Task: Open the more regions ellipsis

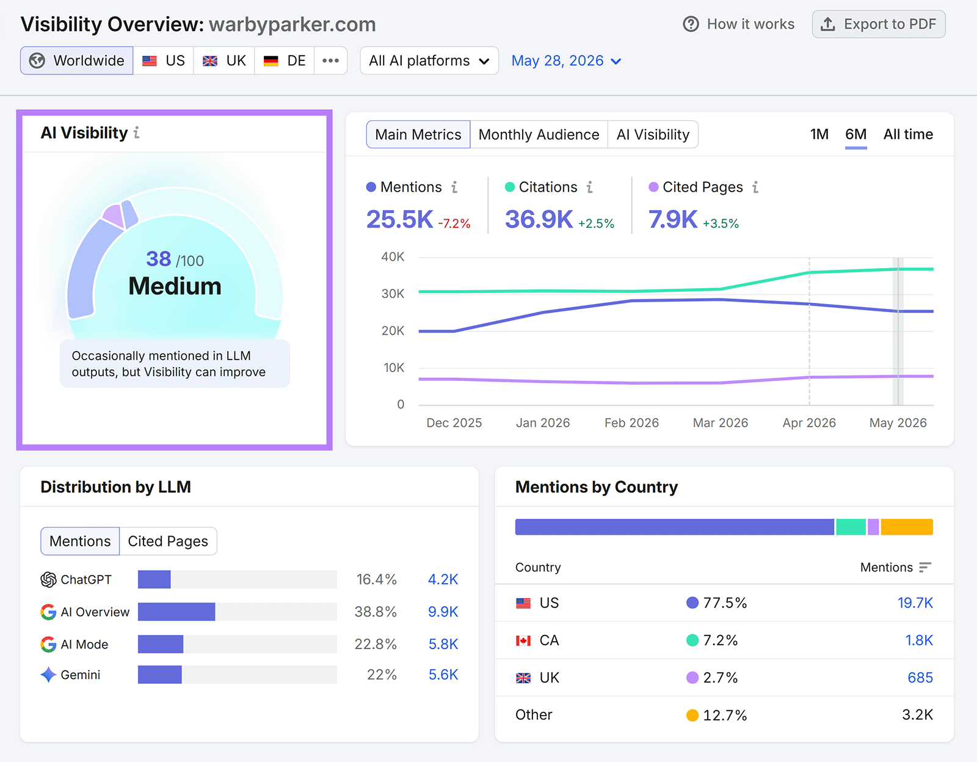Action: [x=331, y=60]
